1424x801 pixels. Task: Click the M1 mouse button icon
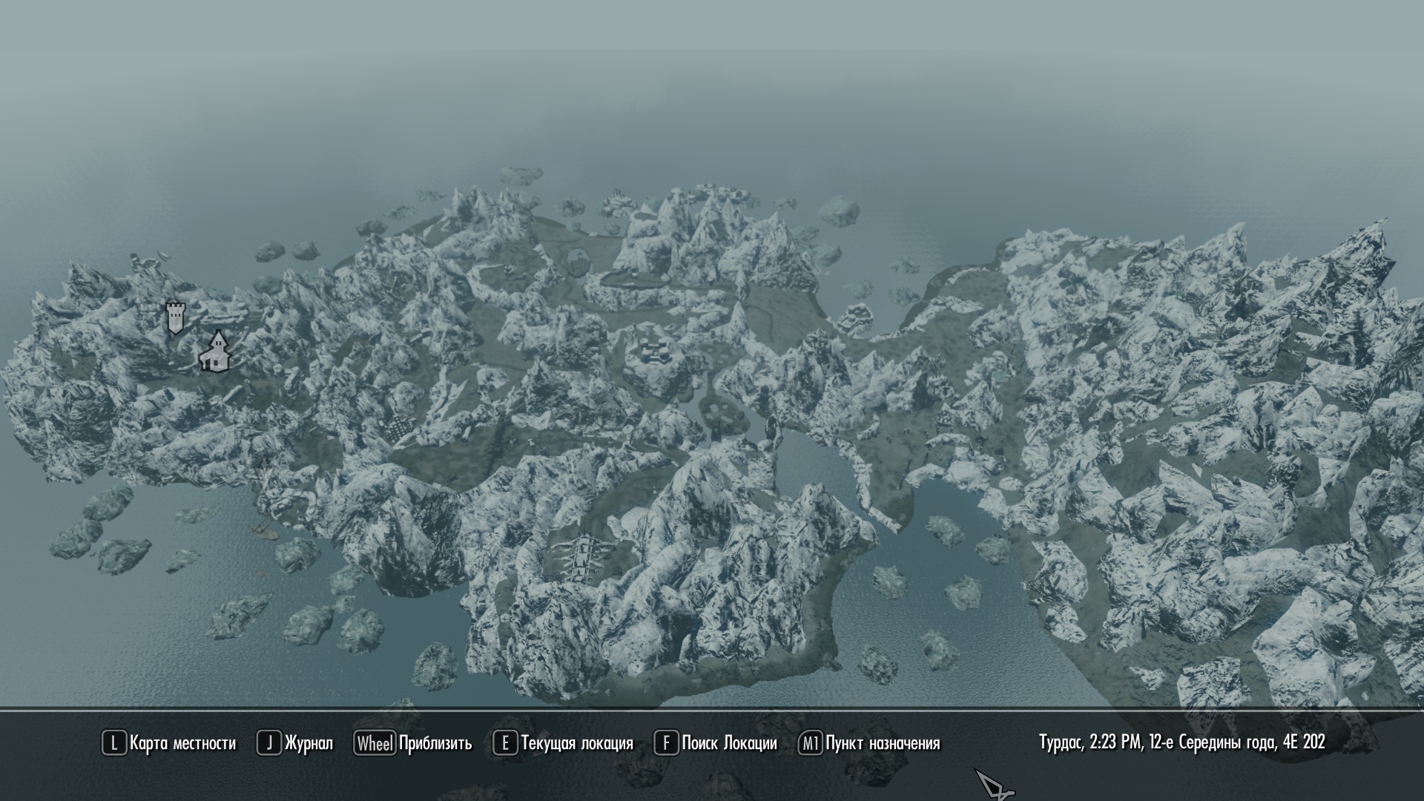coord(810,743)
